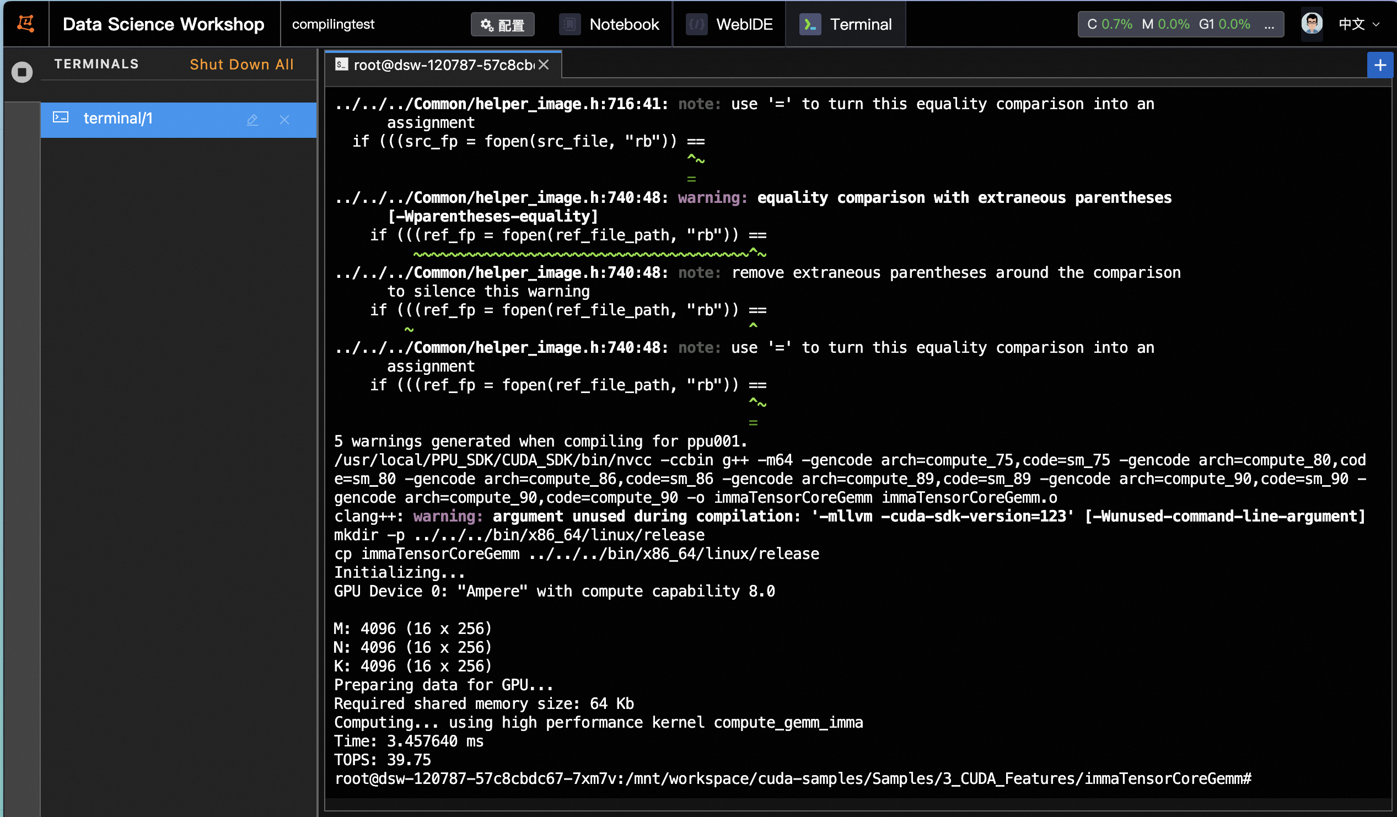Expand resource usage ellipsis menu
The width and height of the screenshot is (1397, 817).
coord(1269,24)
